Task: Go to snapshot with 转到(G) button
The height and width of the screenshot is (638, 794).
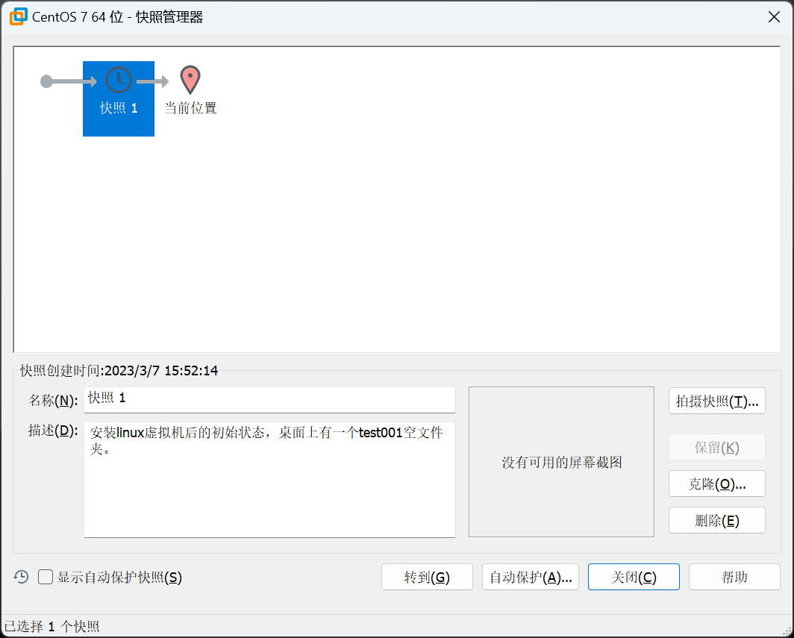Action: point(427,577)
